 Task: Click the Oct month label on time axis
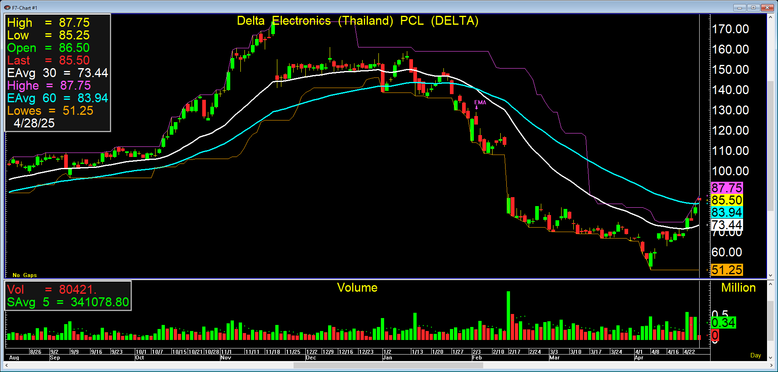(x=140, y=358)
